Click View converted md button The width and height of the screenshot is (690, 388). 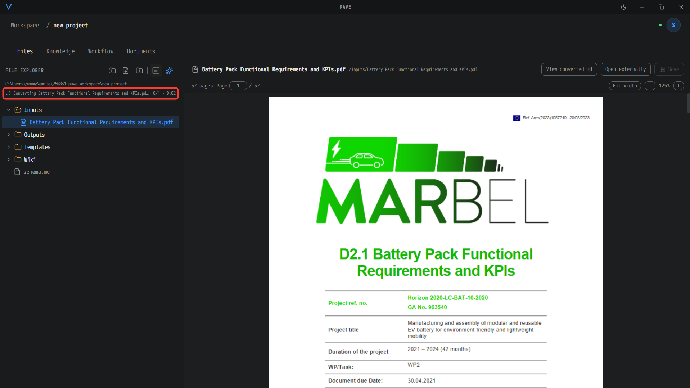(569, 69)
